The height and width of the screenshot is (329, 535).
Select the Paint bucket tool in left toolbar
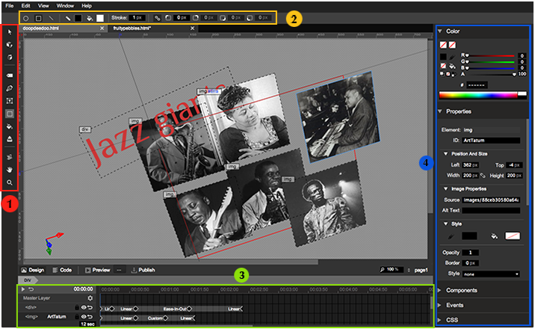tap(10, 126)
